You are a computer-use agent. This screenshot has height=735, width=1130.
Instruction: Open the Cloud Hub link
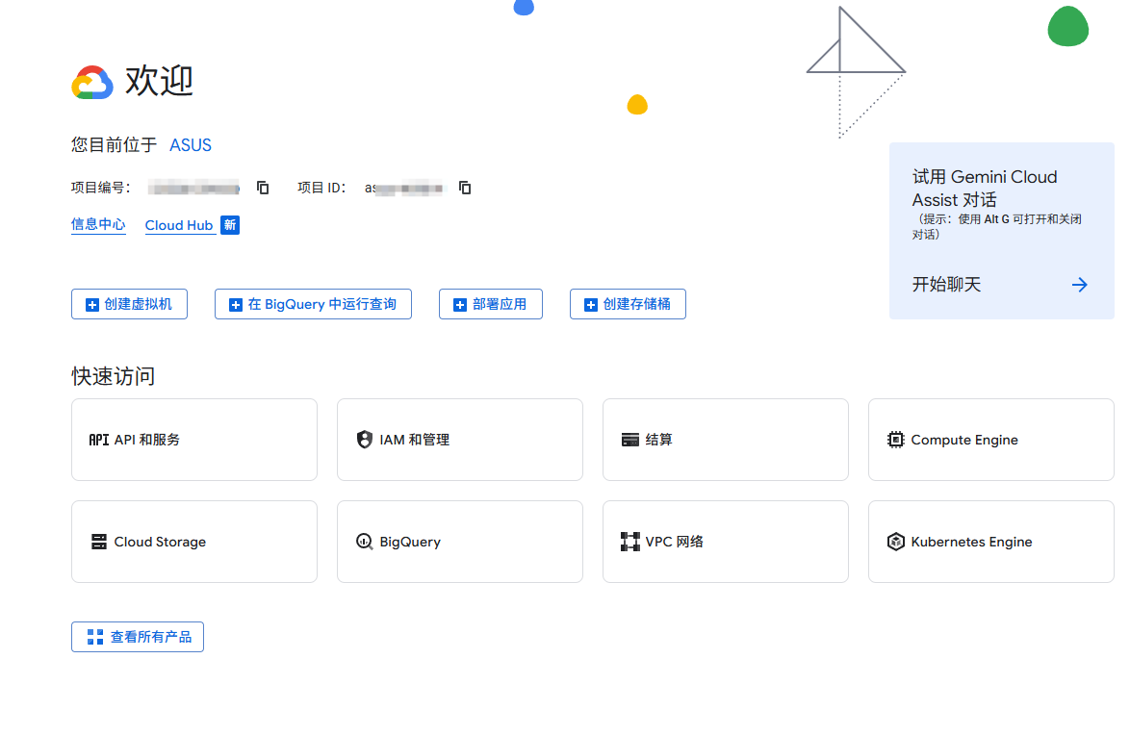click(179, 225)
